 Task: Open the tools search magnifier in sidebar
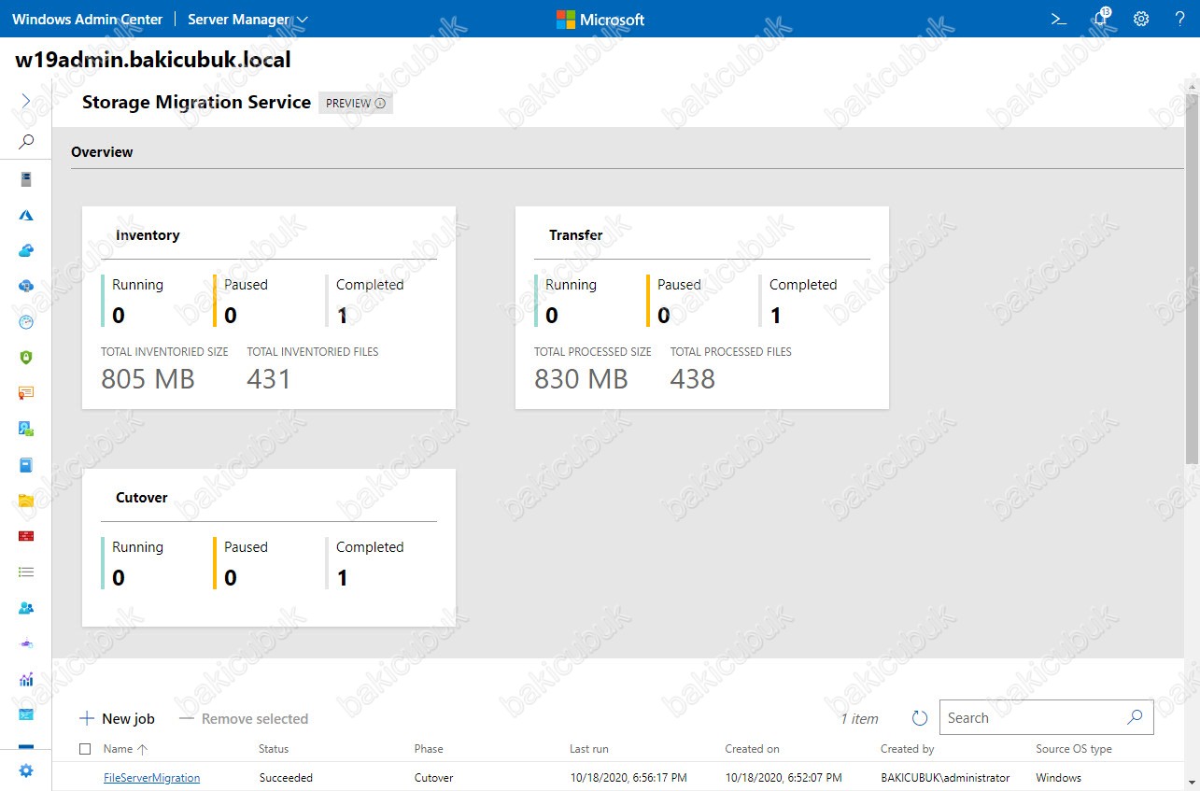(x=26, y=142)
